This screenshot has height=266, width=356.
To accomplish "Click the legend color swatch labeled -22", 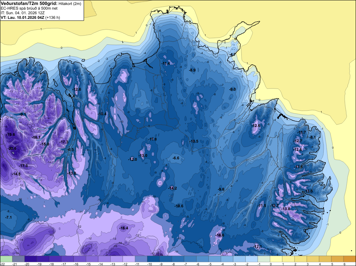I will pos(6,259).
